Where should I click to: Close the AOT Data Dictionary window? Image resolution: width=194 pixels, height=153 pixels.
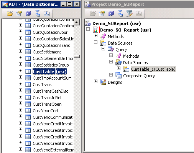coord(77,4)
